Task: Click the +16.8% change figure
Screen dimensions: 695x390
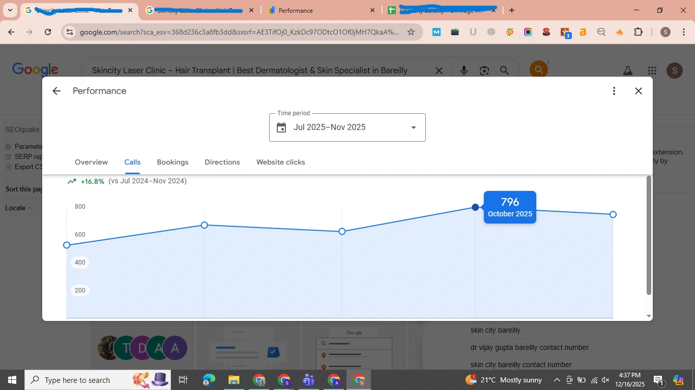Action: point(92,181)
